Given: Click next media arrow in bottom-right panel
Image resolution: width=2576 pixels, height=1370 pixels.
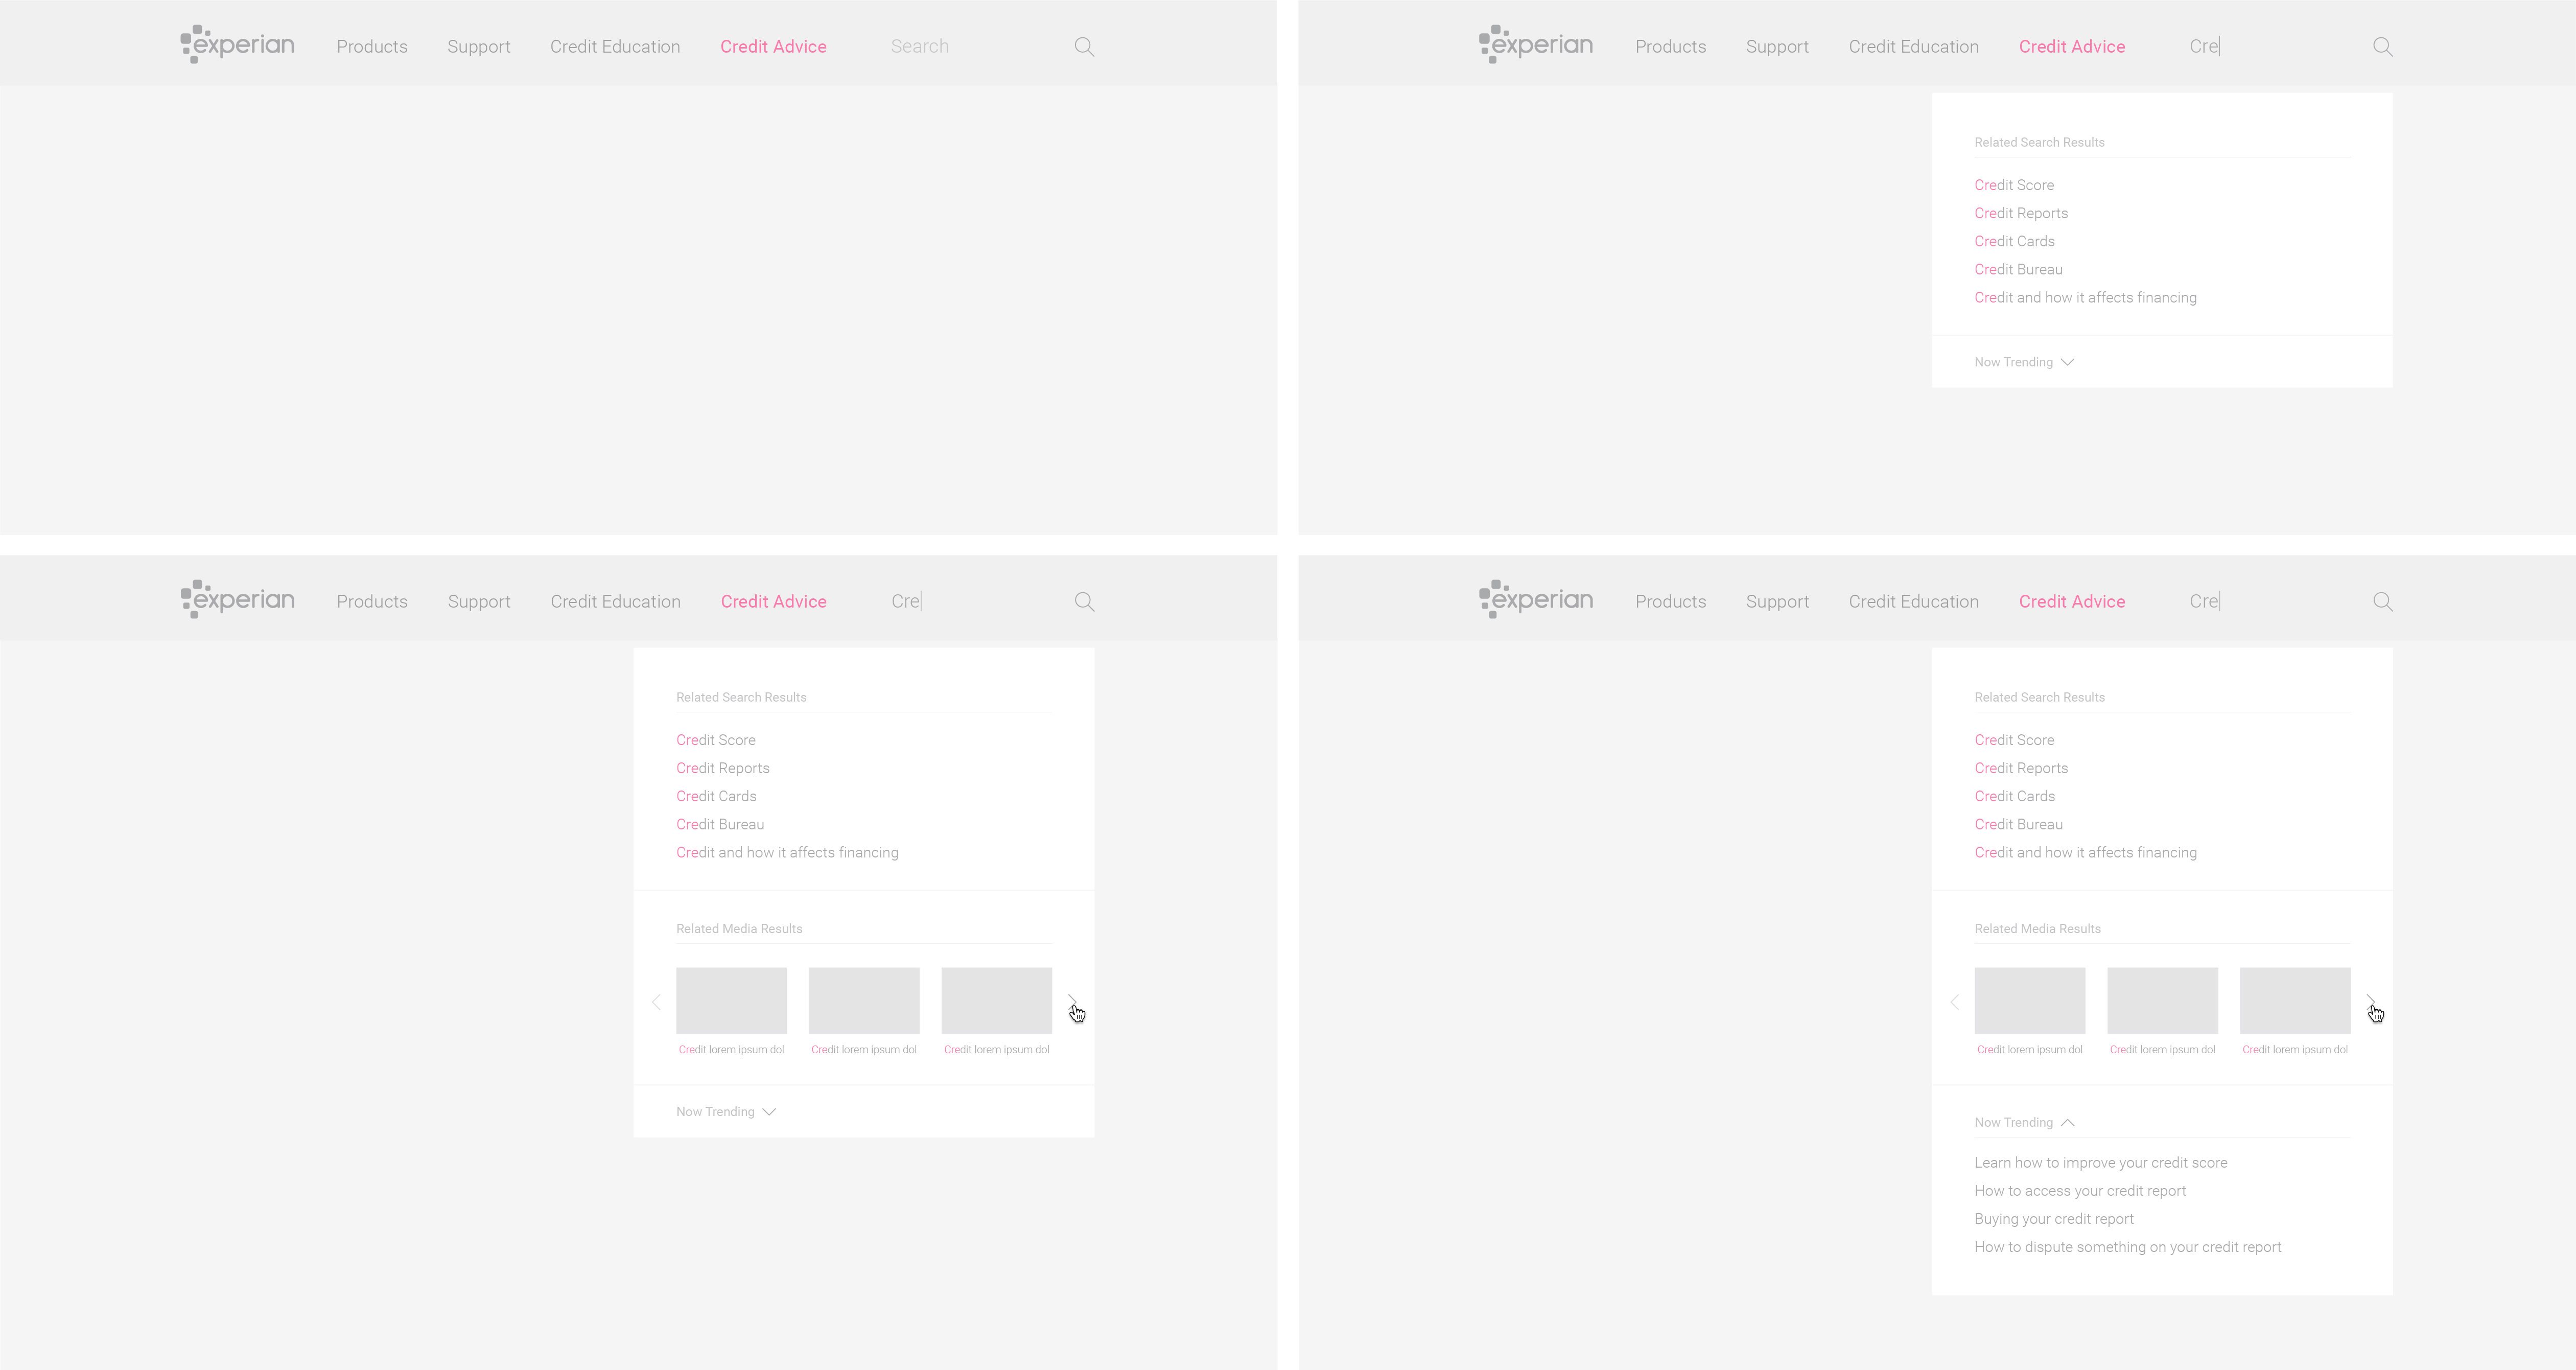Looking at the screenshot, I should (x=2371, y=1002).
